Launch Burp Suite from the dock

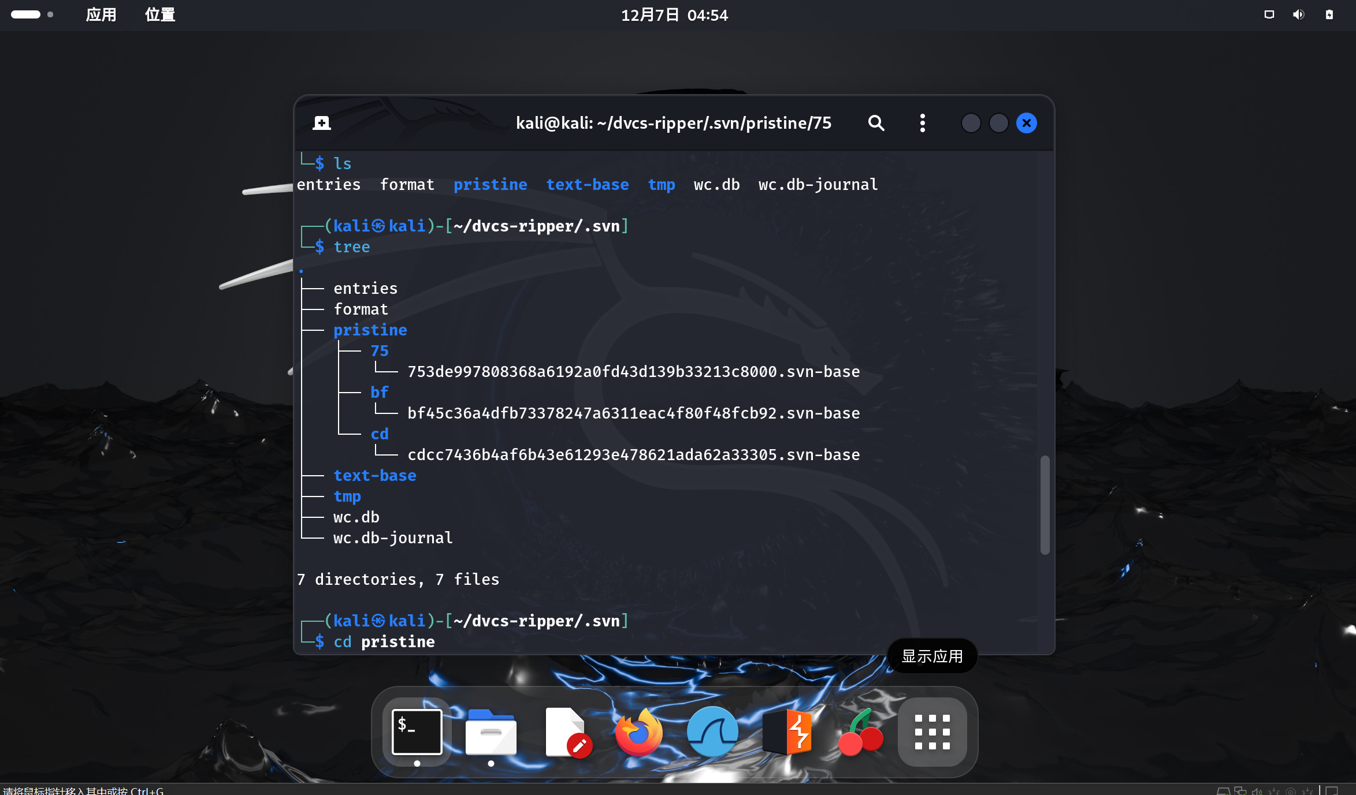click(787, 732)
